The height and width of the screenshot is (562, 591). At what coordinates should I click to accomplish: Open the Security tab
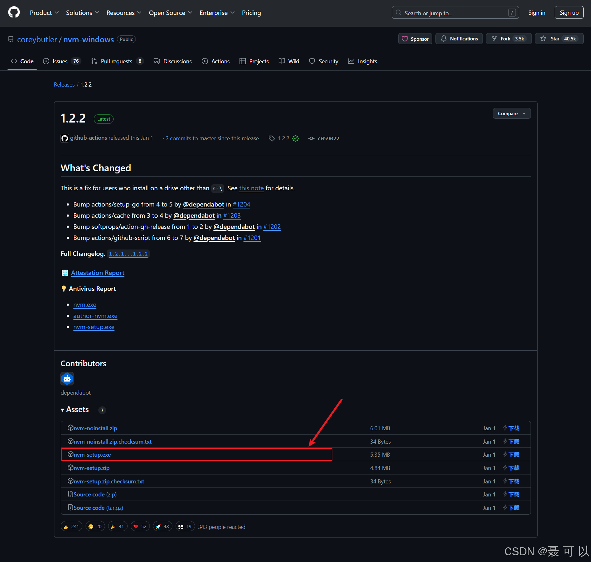[324, 61]
